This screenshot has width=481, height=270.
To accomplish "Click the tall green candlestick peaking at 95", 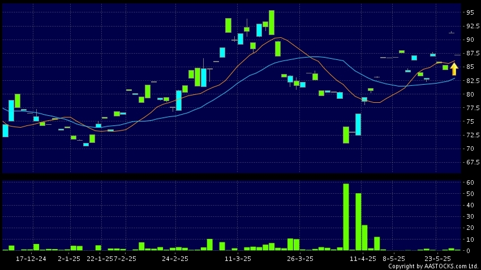I will point(272,23).
